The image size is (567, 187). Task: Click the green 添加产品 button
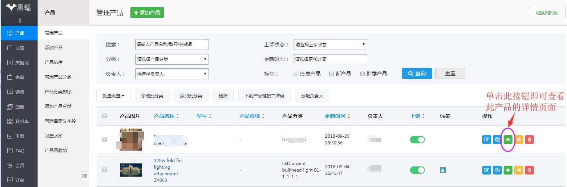click(147, 12)
